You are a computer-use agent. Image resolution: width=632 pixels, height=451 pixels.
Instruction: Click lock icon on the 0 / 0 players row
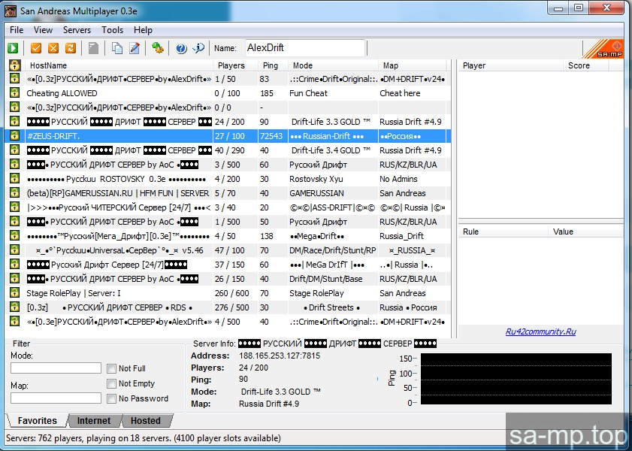point(15,107)
